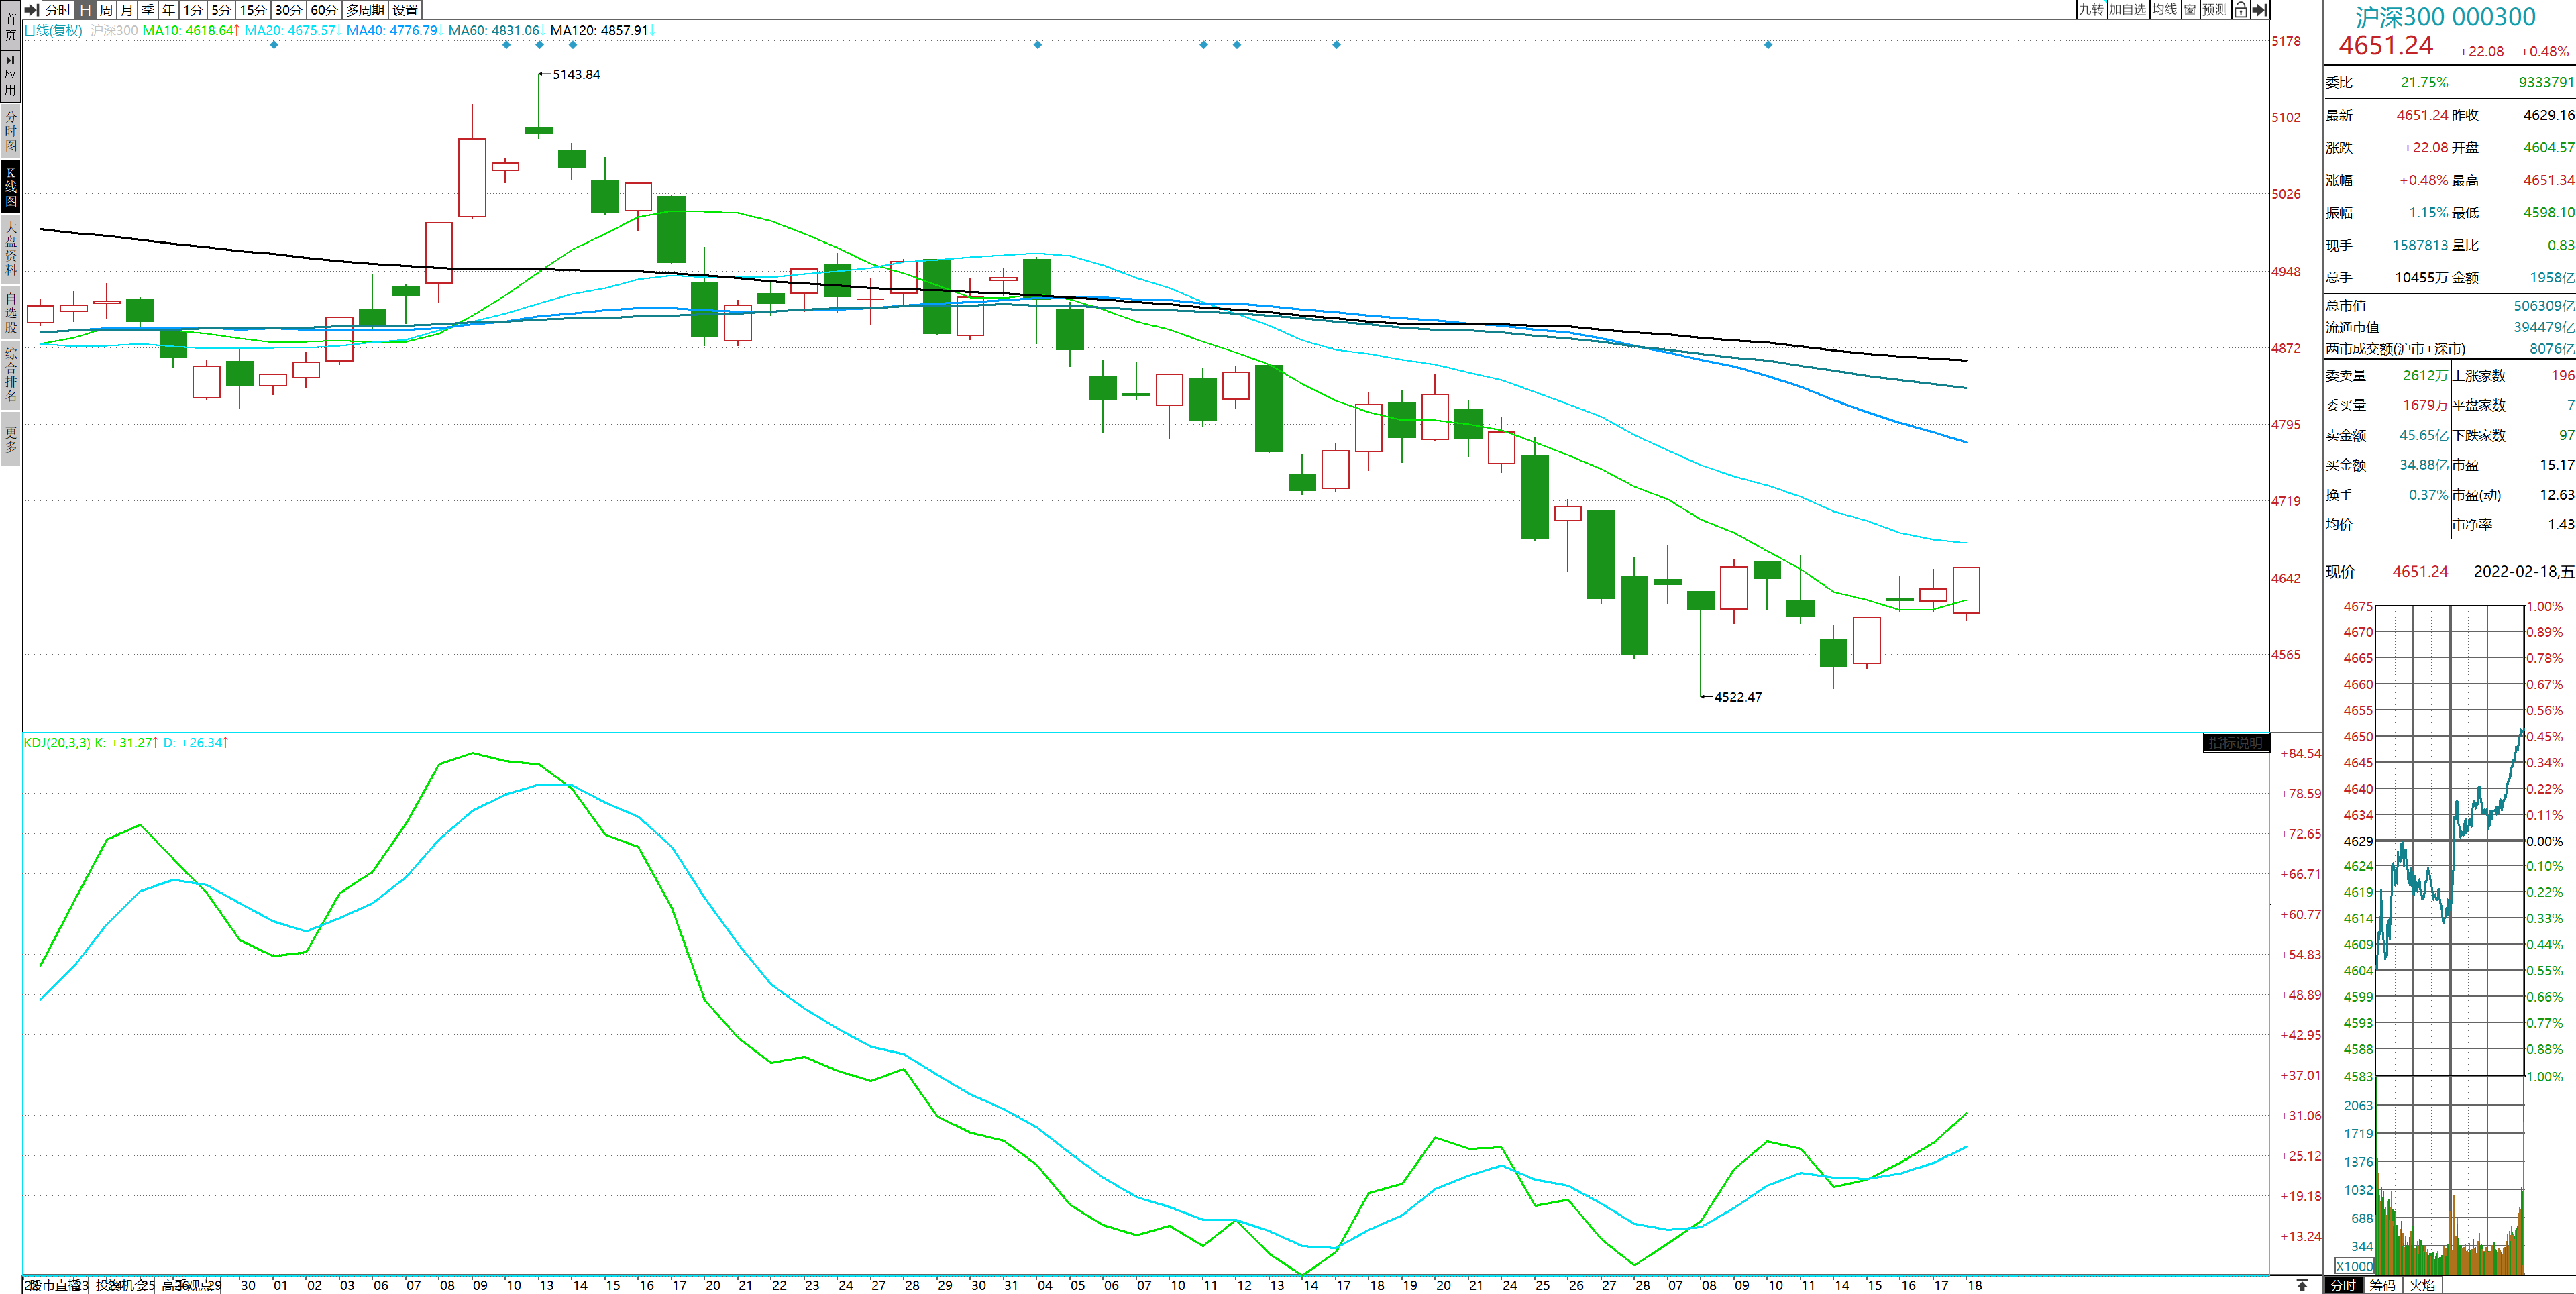The image size is (2576, 1294).
Task: Open the 多周期 multi-period selector
Action: point(365,10)
